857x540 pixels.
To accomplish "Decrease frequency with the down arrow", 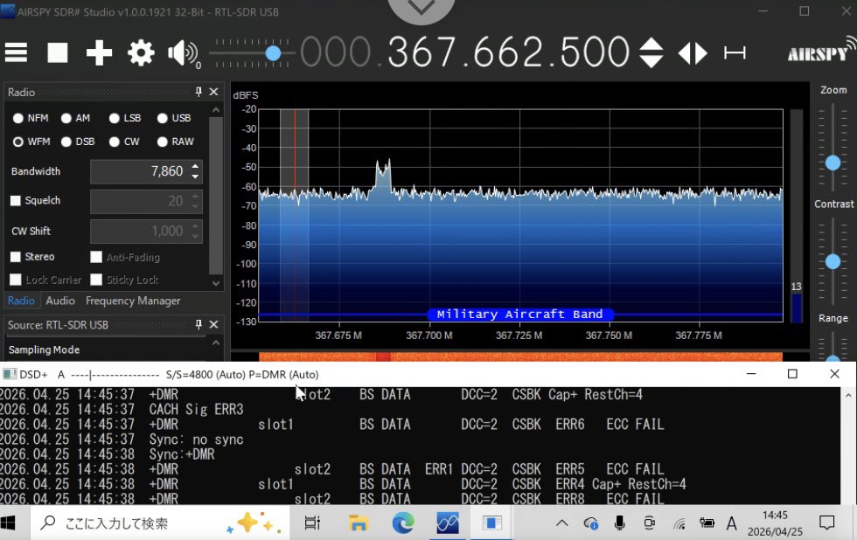I will coord(651,61).
